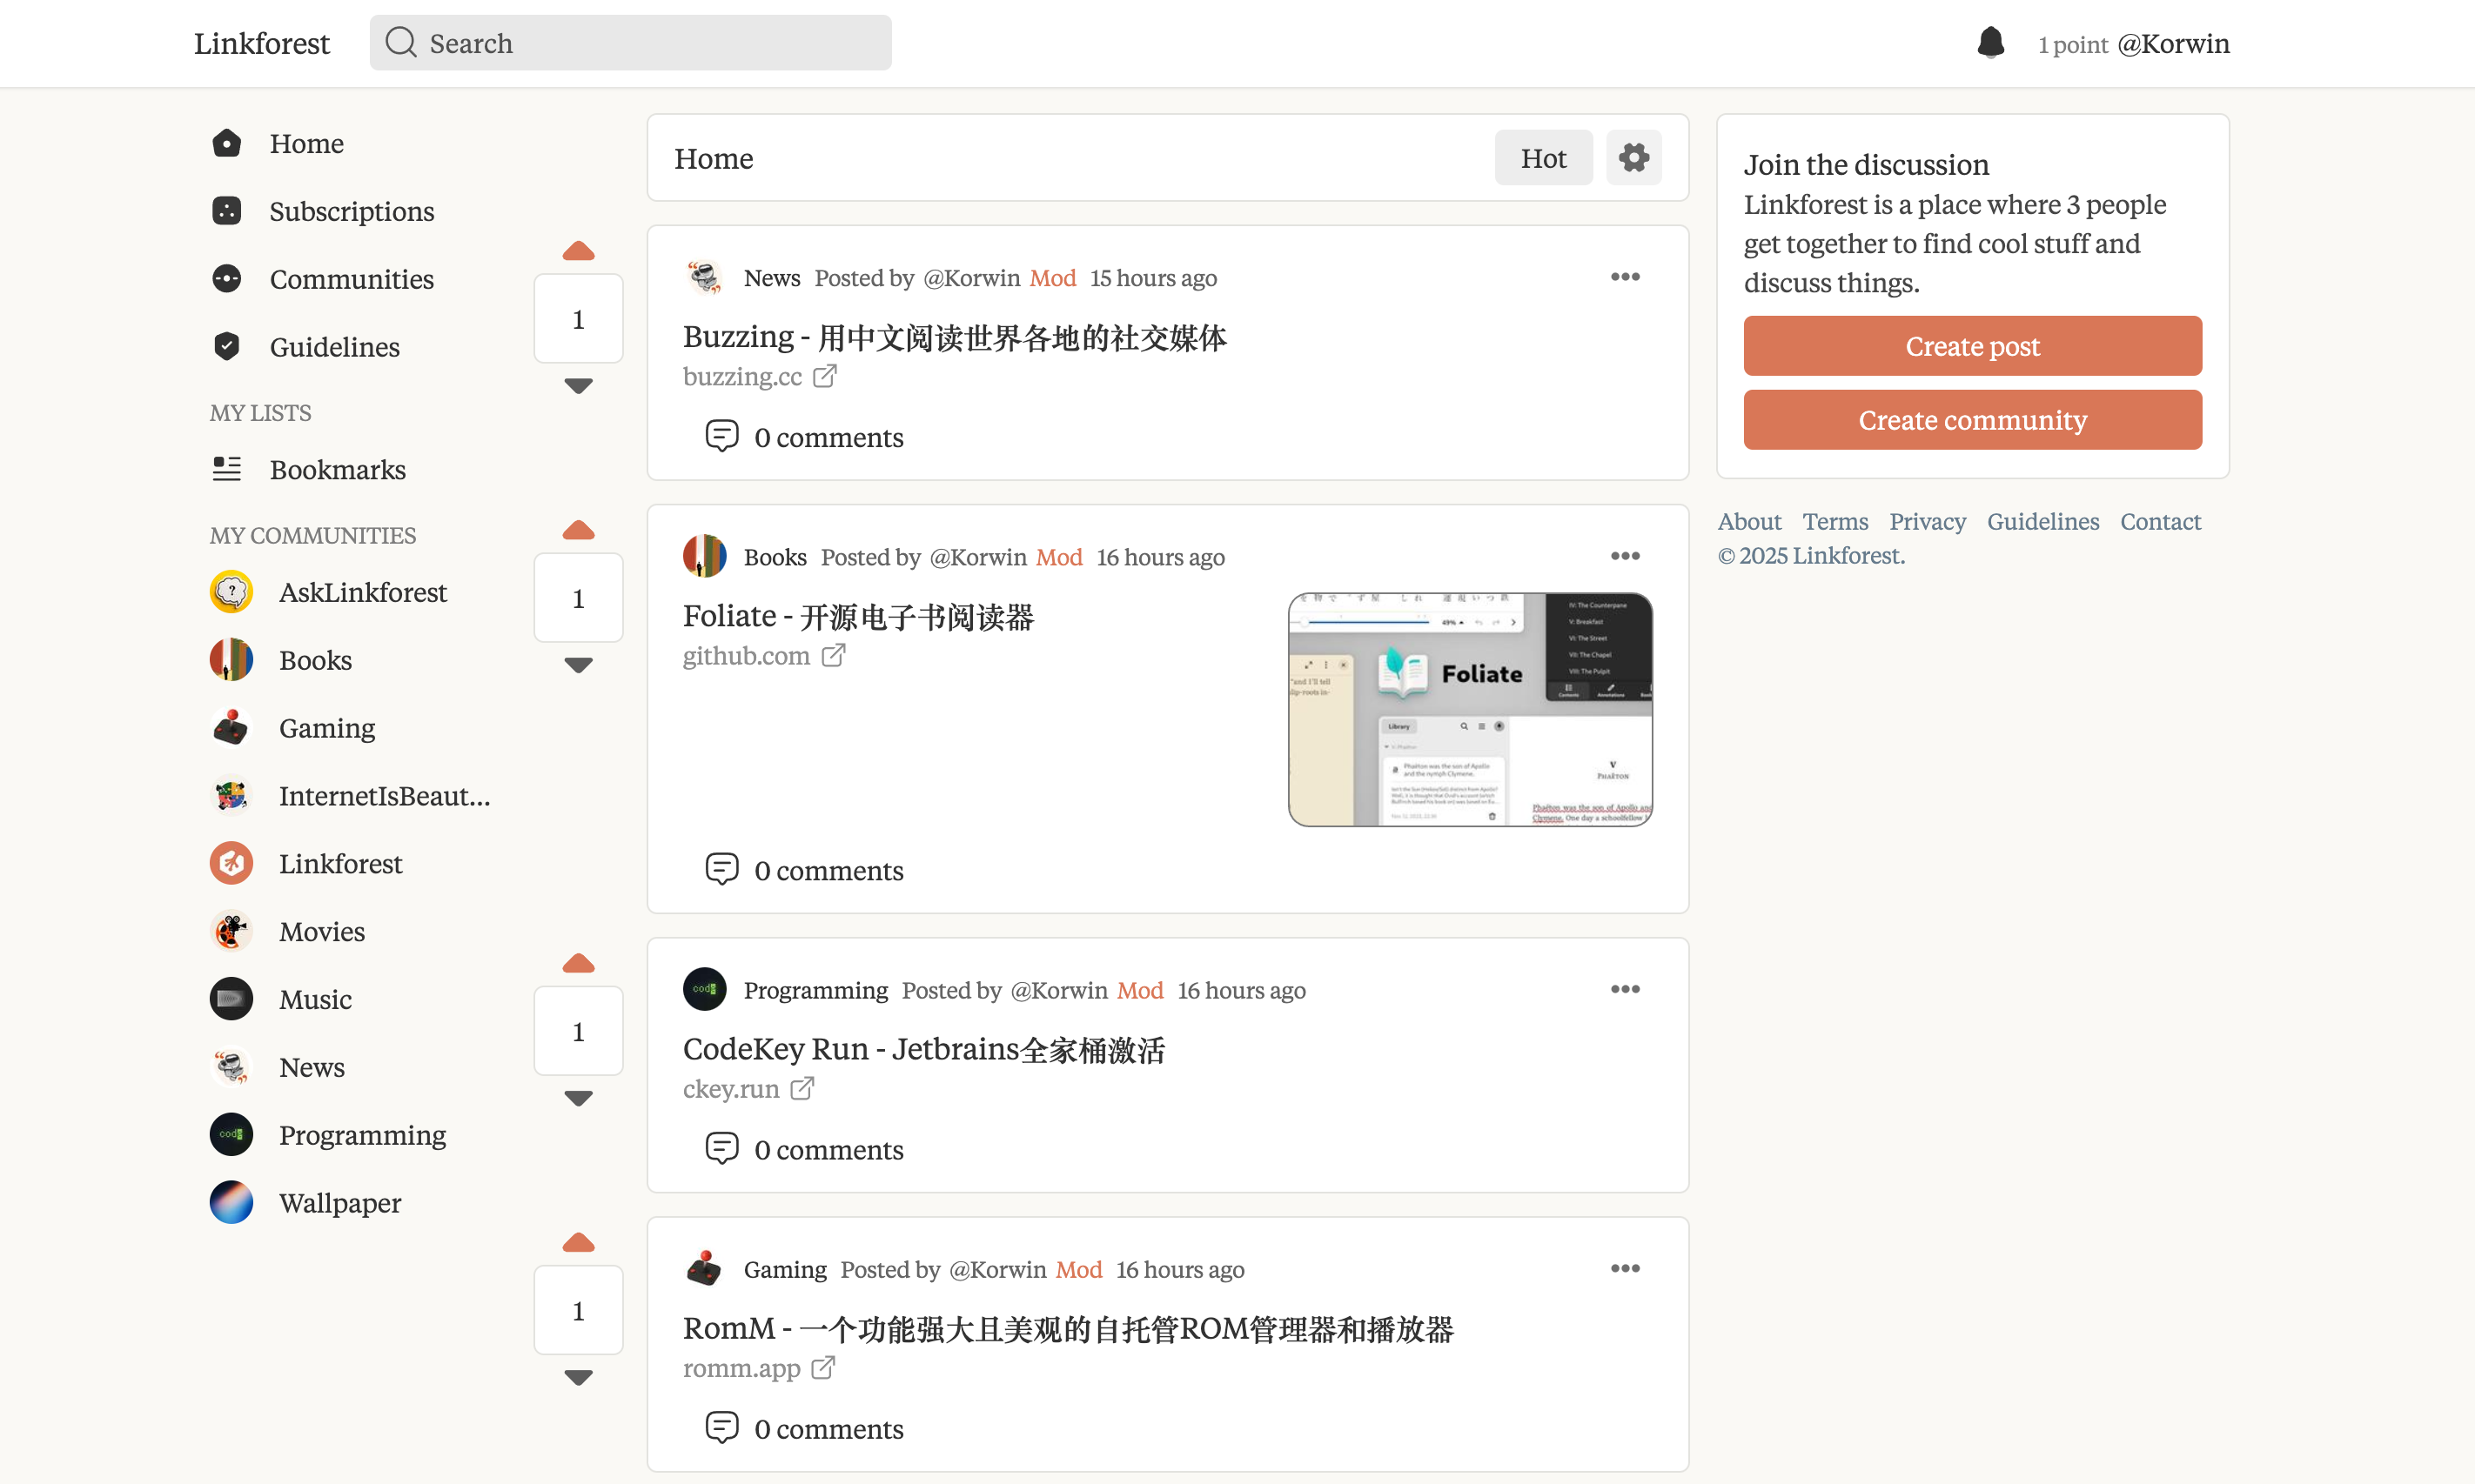Click the Bookmarks list icon
The width and height of the screenshot is (2475, 1484).
tap(227, 469)
